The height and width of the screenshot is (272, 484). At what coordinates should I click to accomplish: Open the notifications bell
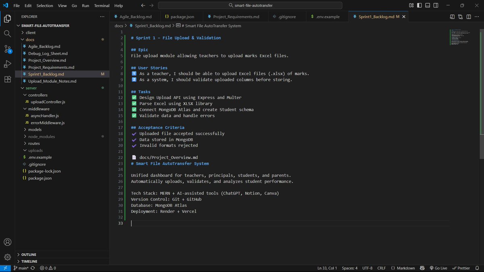point(478,268)
